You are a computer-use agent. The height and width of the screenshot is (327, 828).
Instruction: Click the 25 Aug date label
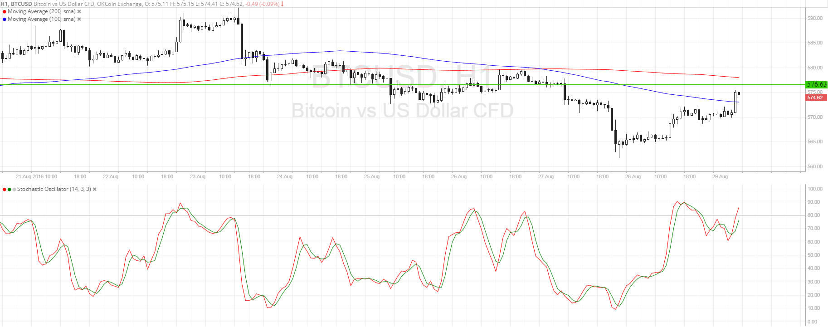372,177
